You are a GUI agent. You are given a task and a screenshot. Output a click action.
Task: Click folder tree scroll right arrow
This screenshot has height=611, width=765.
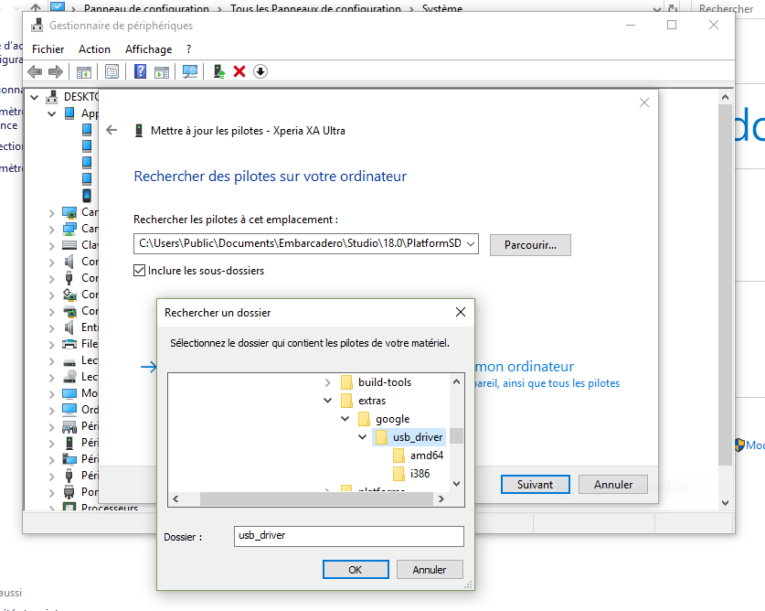tap(441, 498)
